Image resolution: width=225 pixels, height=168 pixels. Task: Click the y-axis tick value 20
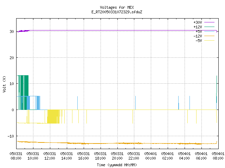coord(12,58)
